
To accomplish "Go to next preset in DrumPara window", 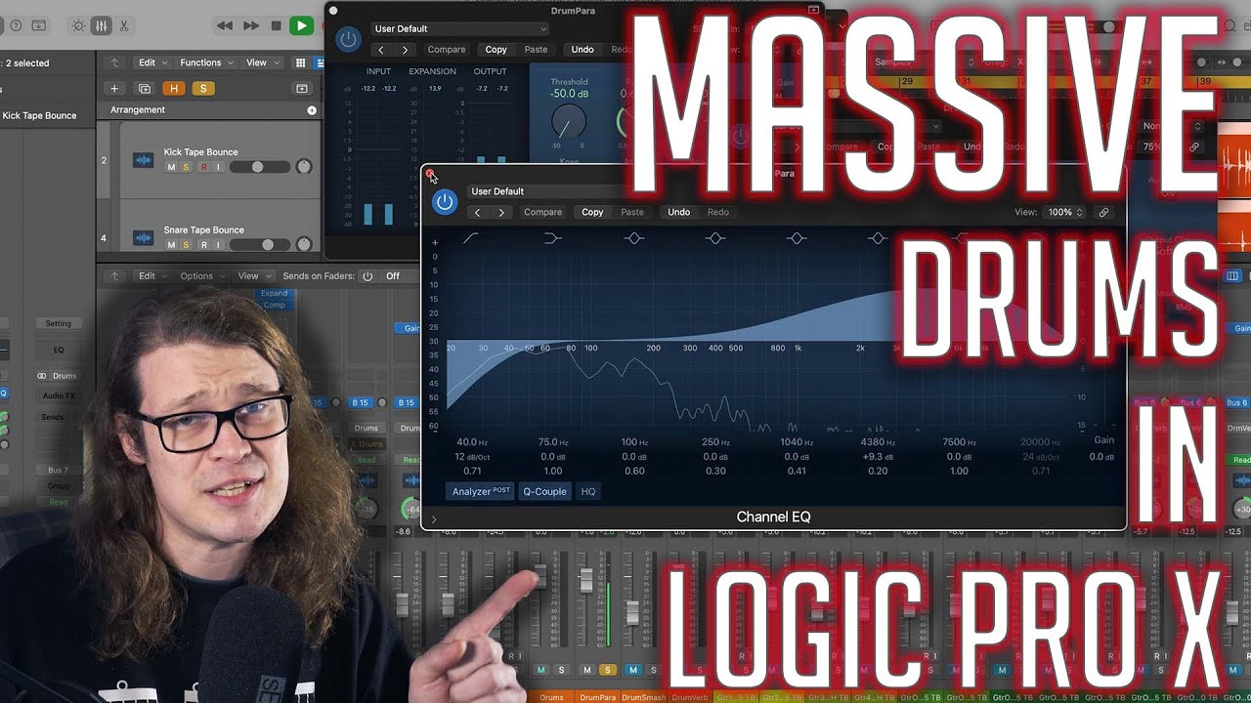I will (405, 50).
